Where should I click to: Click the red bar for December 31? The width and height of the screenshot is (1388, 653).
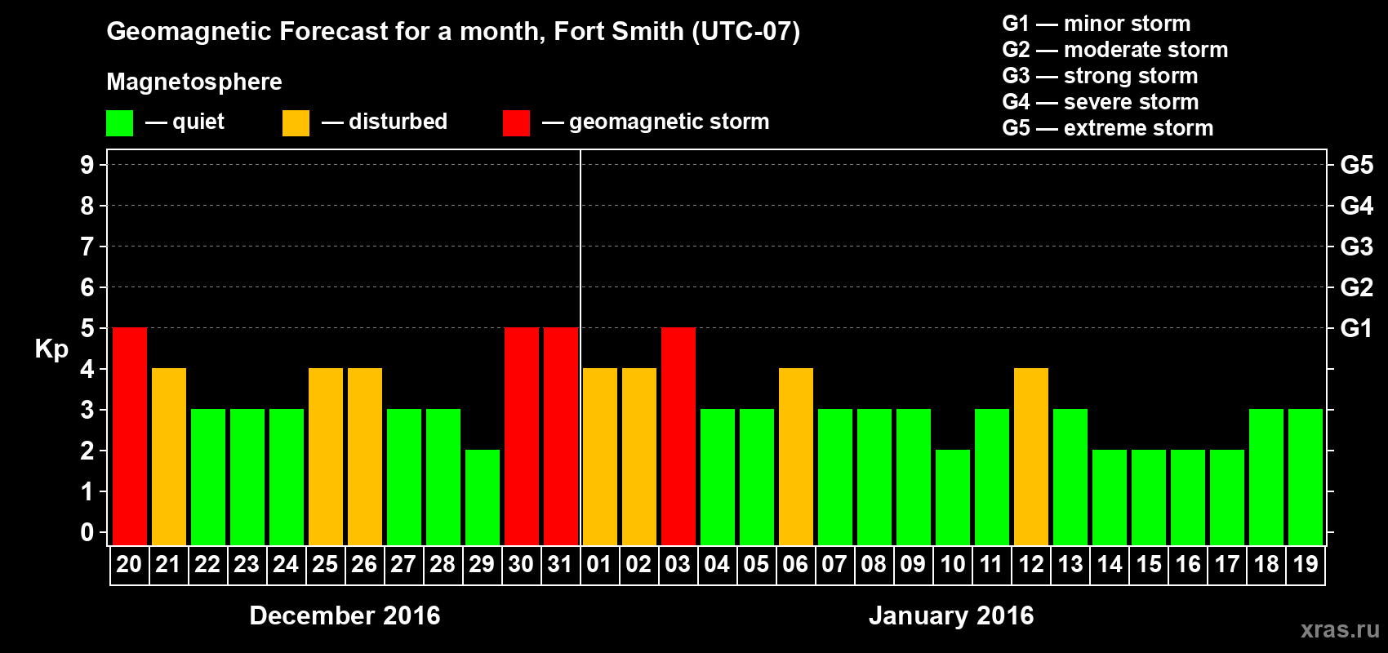coord(561,436)
